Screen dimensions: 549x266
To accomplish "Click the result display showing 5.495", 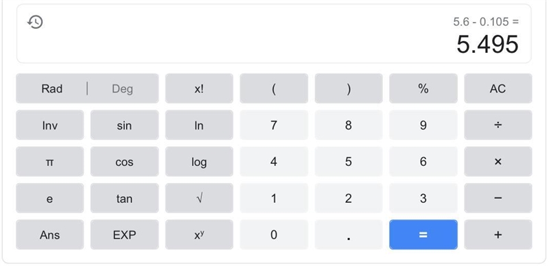I will [x=487, y=45].
